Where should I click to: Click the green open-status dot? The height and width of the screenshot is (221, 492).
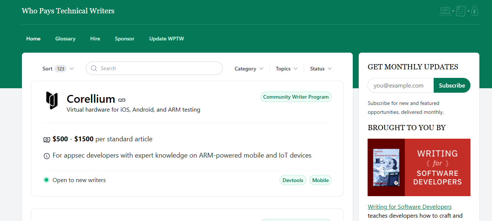point(46,180)
